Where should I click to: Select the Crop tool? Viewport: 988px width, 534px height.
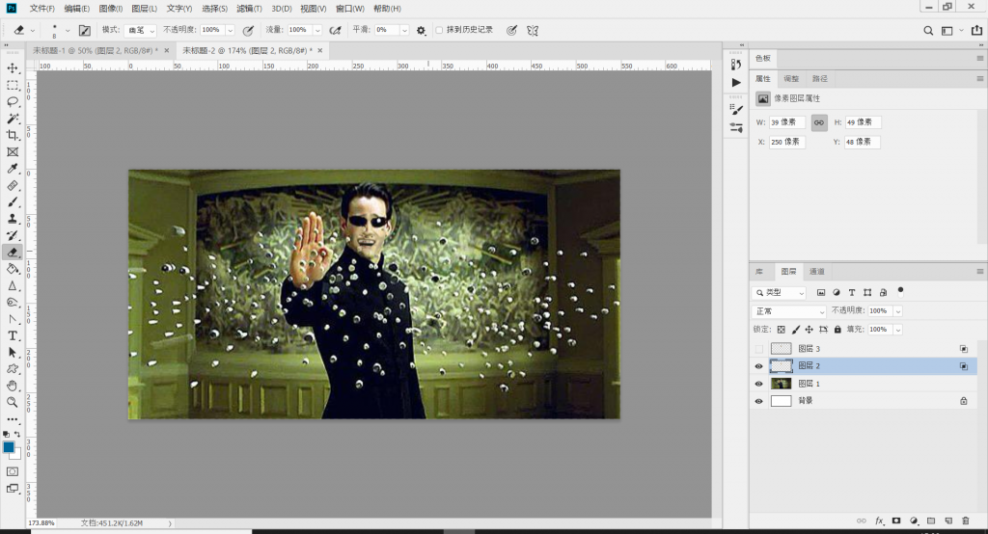[x=12, y=135]
